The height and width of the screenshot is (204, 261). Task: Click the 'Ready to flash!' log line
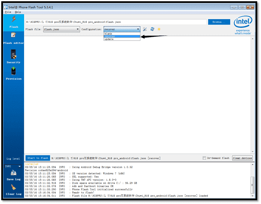pos(60,193)
